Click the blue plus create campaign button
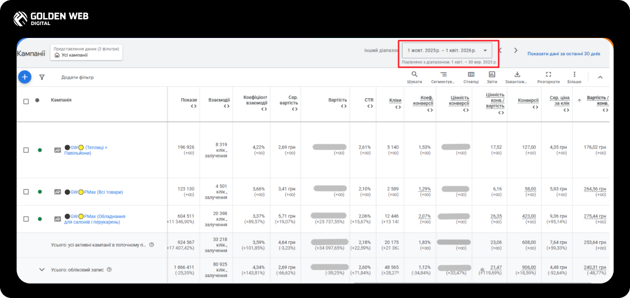 point(24,77)
